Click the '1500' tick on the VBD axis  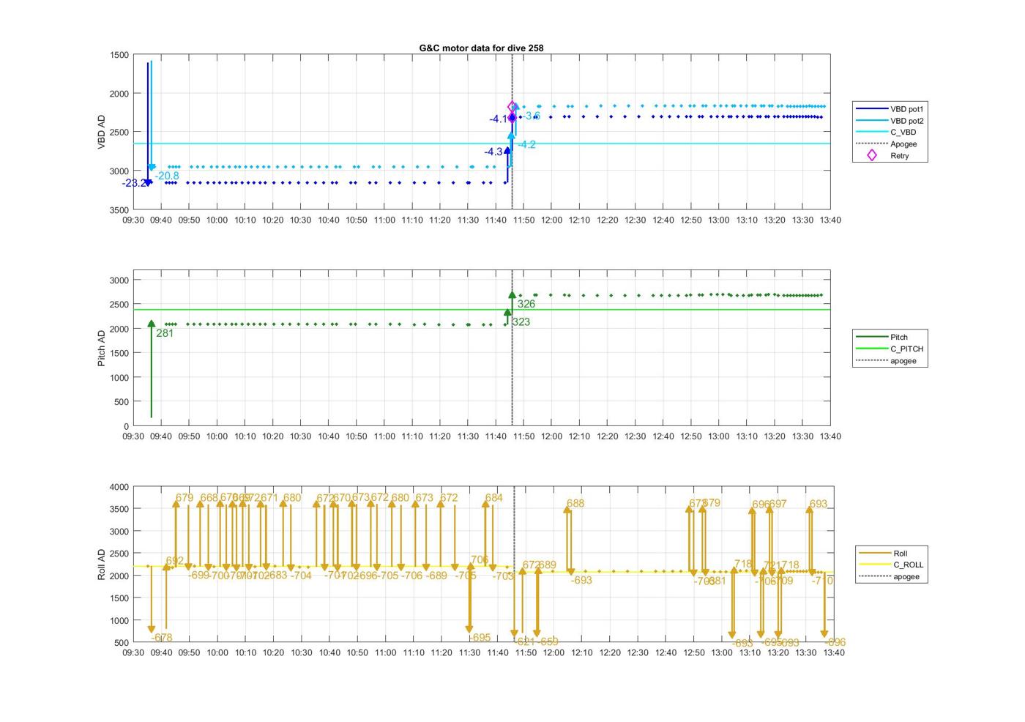point(119,55)
